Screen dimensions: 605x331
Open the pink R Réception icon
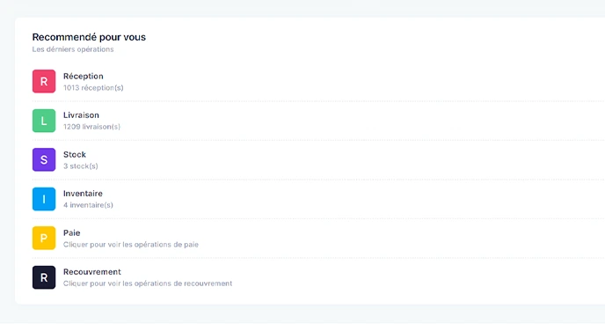coord(44,82)
